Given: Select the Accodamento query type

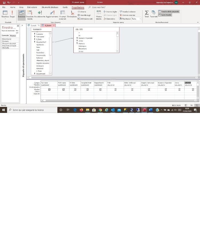Looking at the screenshot, I should click(40, 14).
